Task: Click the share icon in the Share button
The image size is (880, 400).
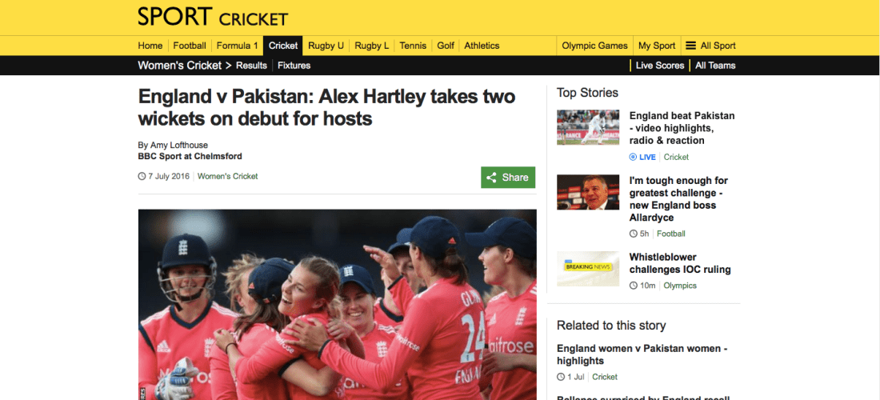Action: 491,178
